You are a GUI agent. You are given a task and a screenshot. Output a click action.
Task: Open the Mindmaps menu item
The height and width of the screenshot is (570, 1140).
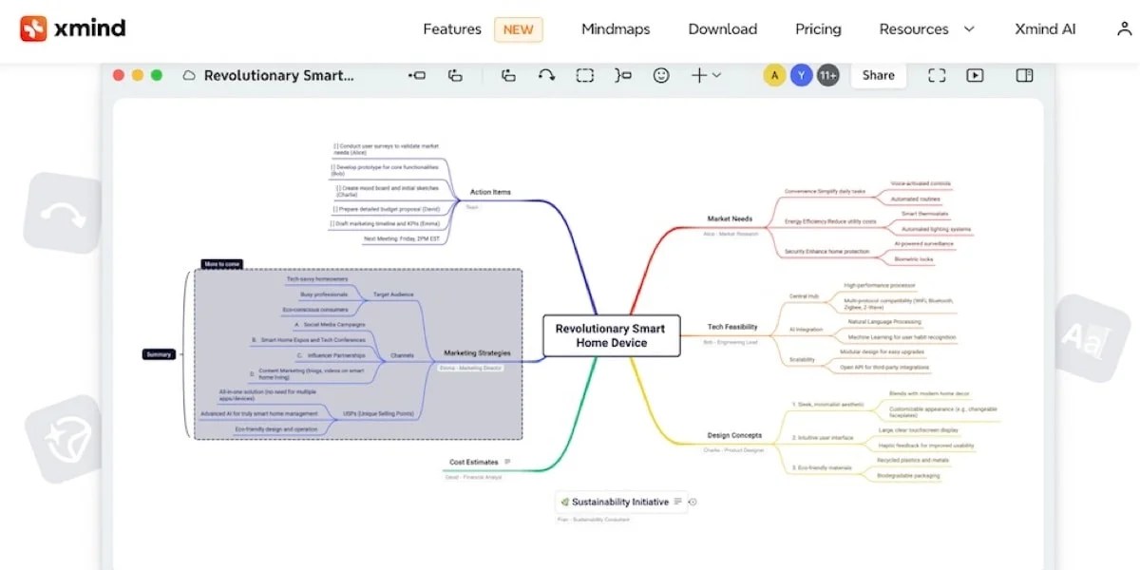(615, 29)
